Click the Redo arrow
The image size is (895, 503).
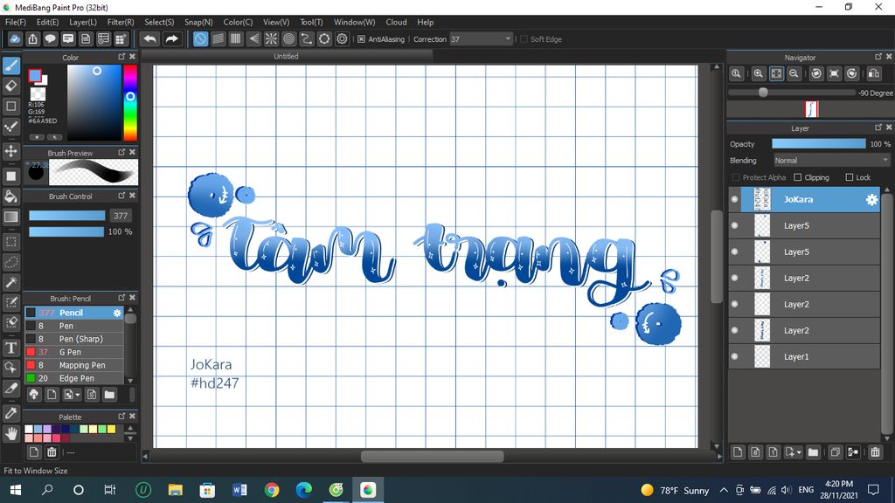click(171, 38)
